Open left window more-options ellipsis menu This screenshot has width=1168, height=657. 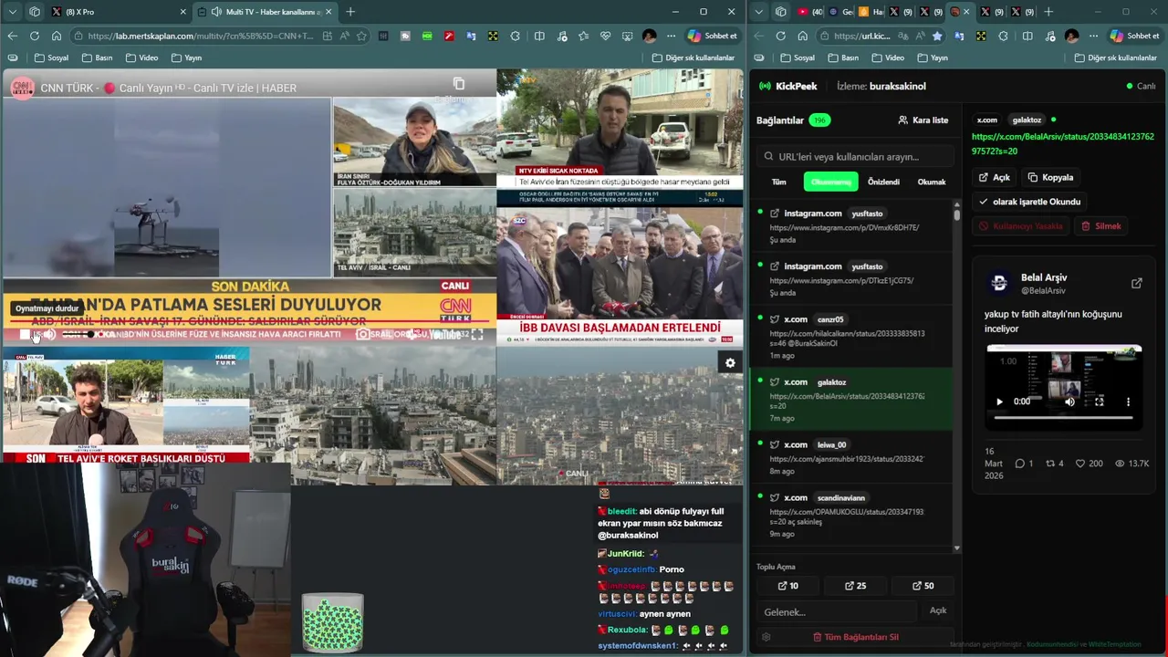click(671, 36)
